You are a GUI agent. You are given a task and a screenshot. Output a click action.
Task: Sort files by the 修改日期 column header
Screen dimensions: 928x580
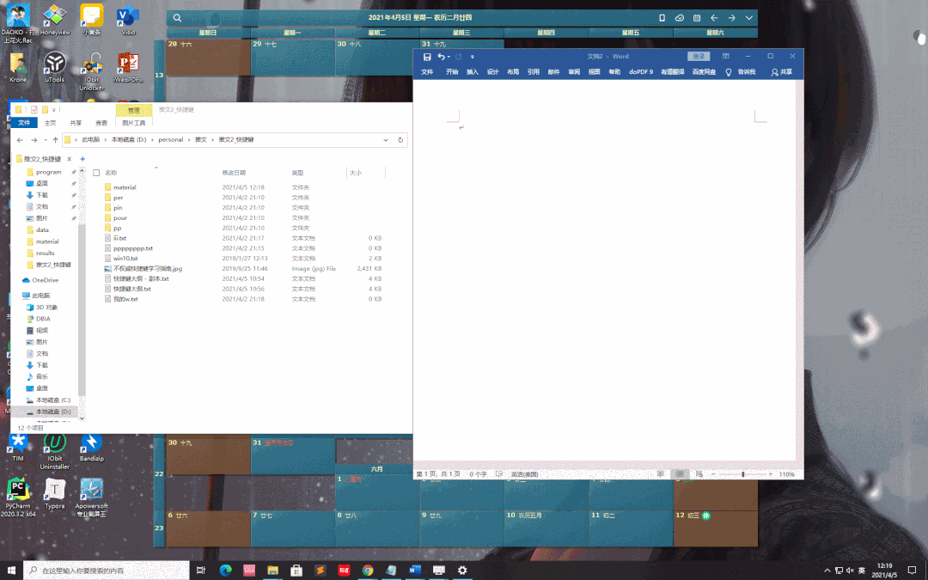tap(234, 173)
